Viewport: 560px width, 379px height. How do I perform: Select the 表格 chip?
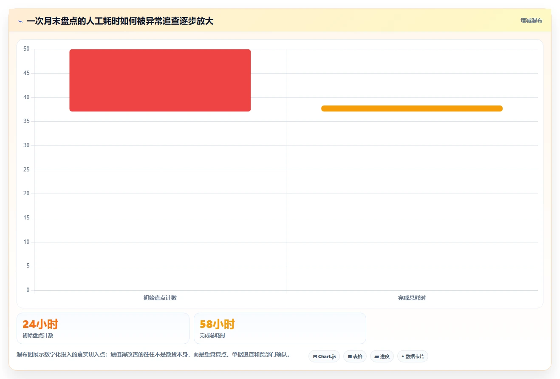coord(355,356)
